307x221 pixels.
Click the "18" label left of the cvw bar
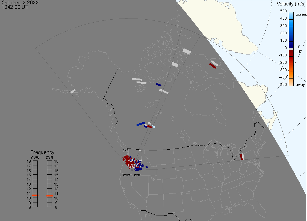tap(29, 161)
